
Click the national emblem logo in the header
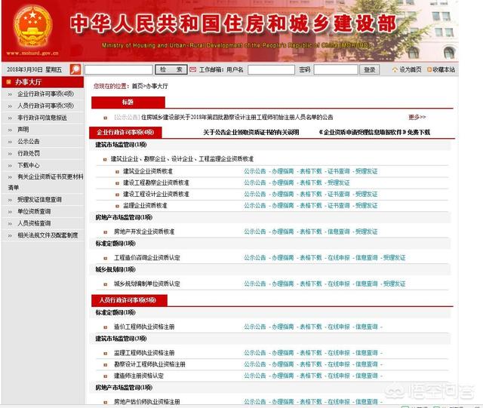click(32, 27)
